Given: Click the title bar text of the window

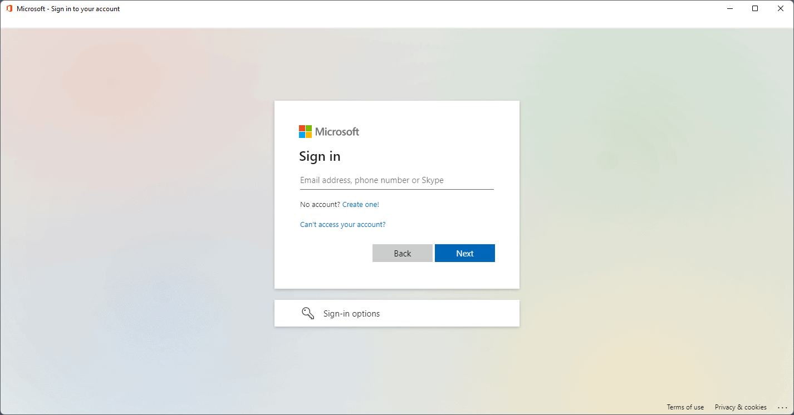Looking at the screenshot, I should coord(69,8).
